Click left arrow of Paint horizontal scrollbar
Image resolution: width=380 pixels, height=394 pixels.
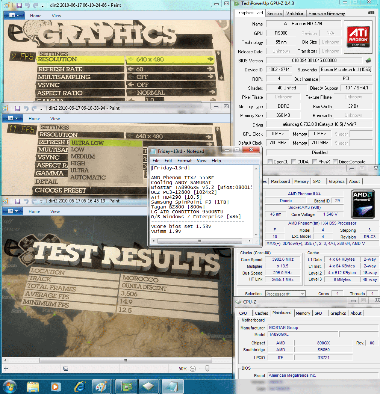[5, 360]
